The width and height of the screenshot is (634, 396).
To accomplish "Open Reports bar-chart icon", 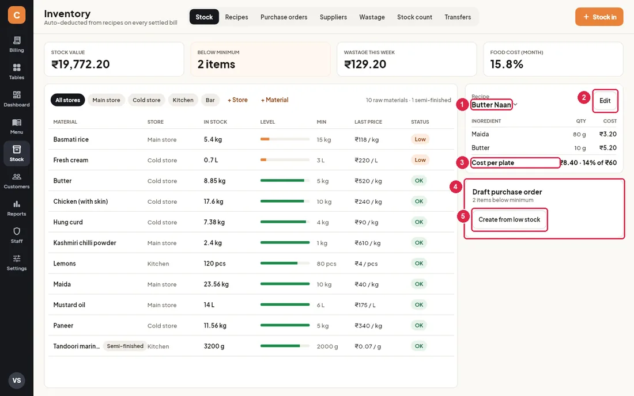I will click(x=17, y=208).
